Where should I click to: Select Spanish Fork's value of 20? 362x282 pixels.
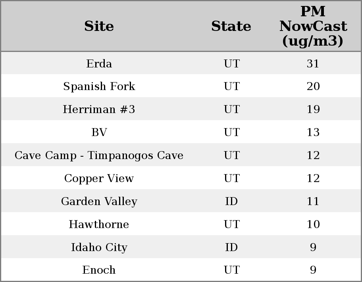click(x=313, y=86)
